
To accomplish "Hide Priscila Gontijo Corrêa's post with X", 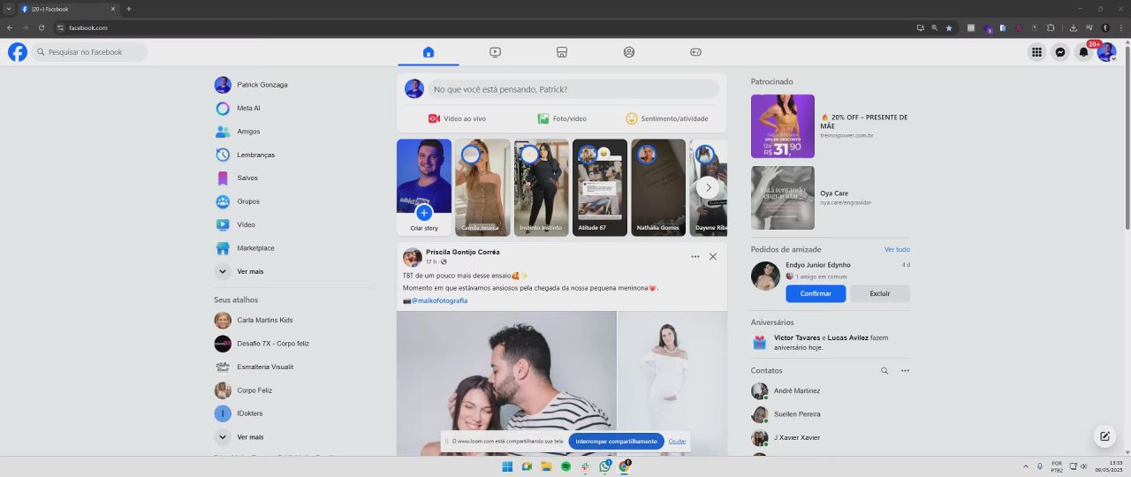I will click(713, 257).
